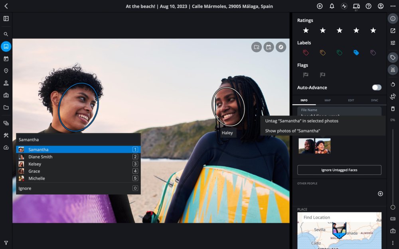Click the Find Location search field
Image resolution: width=399 pixels, height=249 pixels.
(x=340, y=218)
